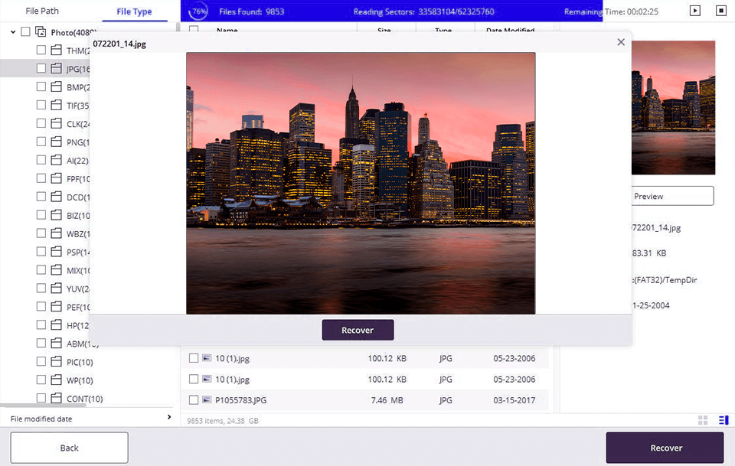Viewport: 735px width, 466px height.
Task: Switch to detail list view icon
Action: click(723, 420)
